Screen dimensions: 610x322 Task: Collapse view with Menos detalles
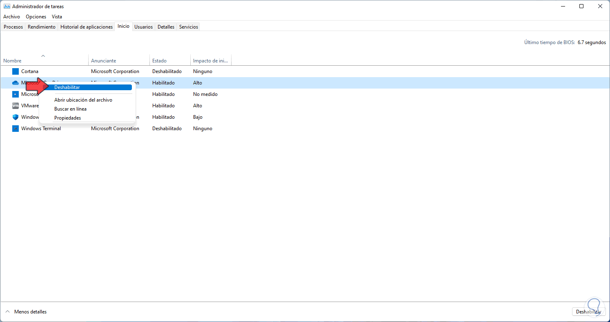point(31,312)
